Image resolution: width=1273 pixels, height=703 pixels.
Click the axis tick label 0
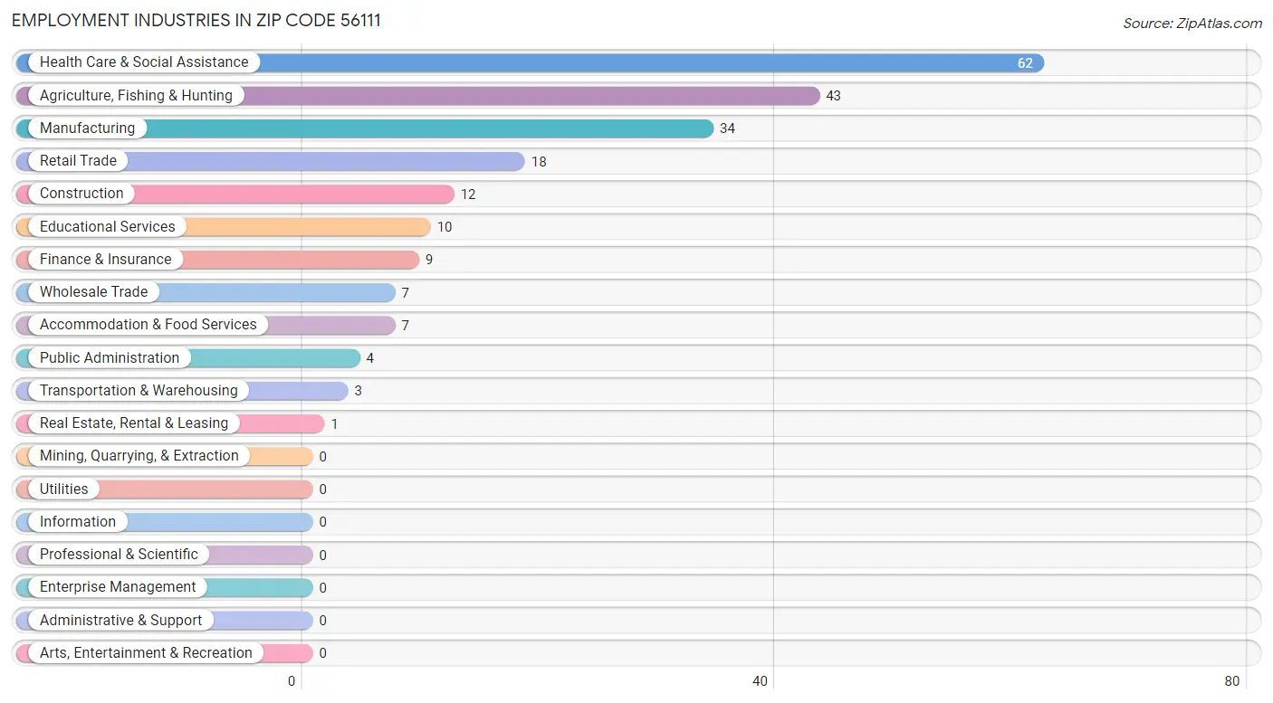click(x=292, y=681)
